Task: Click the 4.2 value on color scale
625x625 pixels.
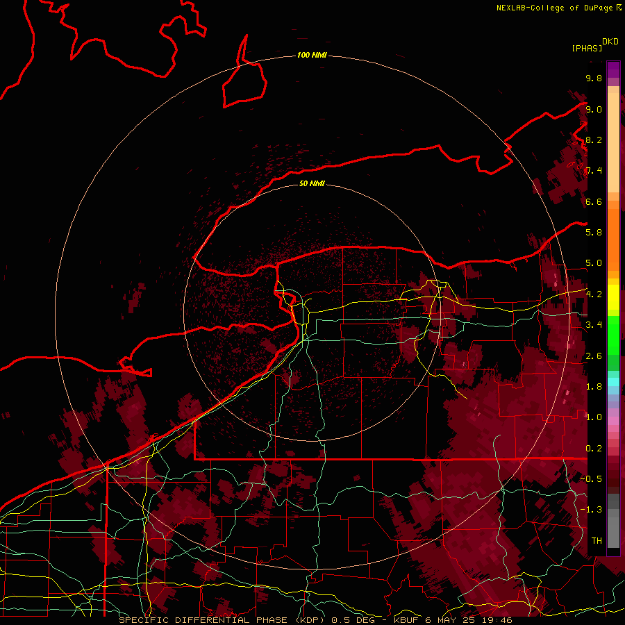Action: click(x=594, y=294)
